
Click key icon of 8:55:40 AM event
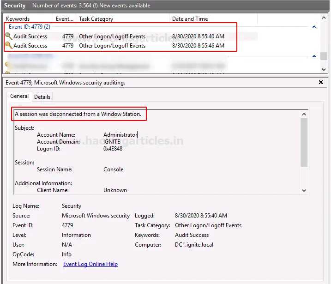8,36
